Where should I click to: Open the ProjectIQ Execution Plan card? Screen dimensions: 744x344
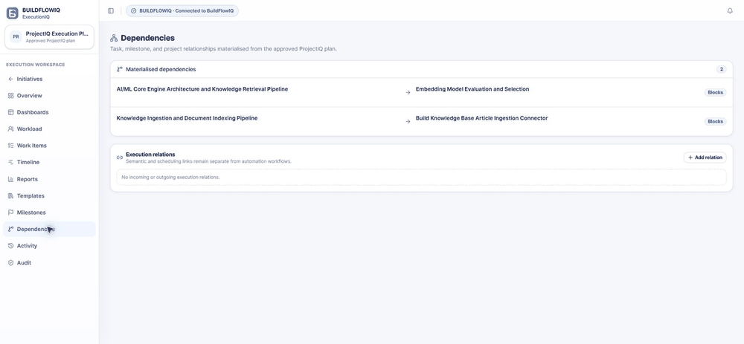[x=49, y=37]
